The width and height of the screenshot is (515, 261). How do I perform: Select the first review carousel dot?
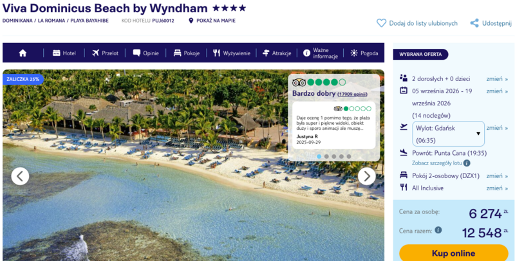coord(319,156)
